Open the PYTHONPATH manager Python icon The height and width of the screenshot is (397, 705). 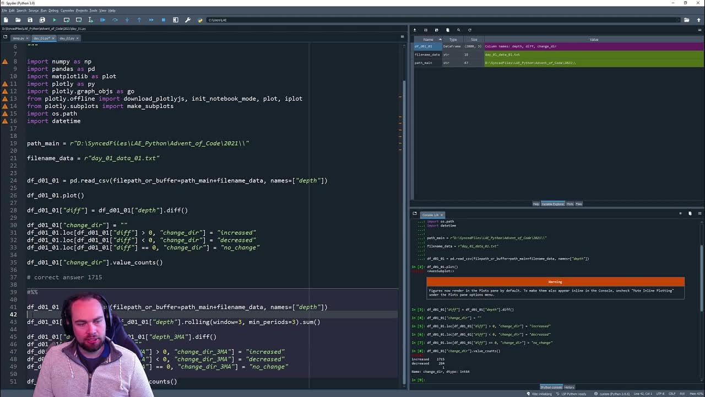[200, 20]
